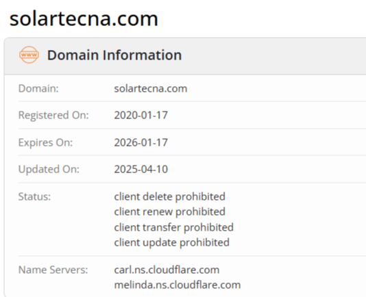Click the Updated On date 2025-04-10

pos(141,169)
